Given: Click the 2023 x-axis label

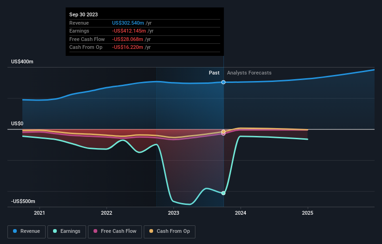Looking at the screenshot, I should (x=174, y=213).
